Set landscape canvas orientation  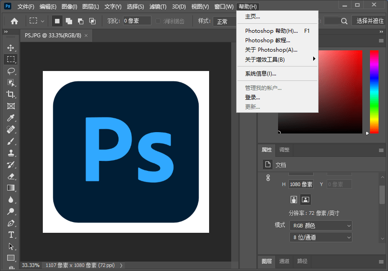tap(306, 200)
